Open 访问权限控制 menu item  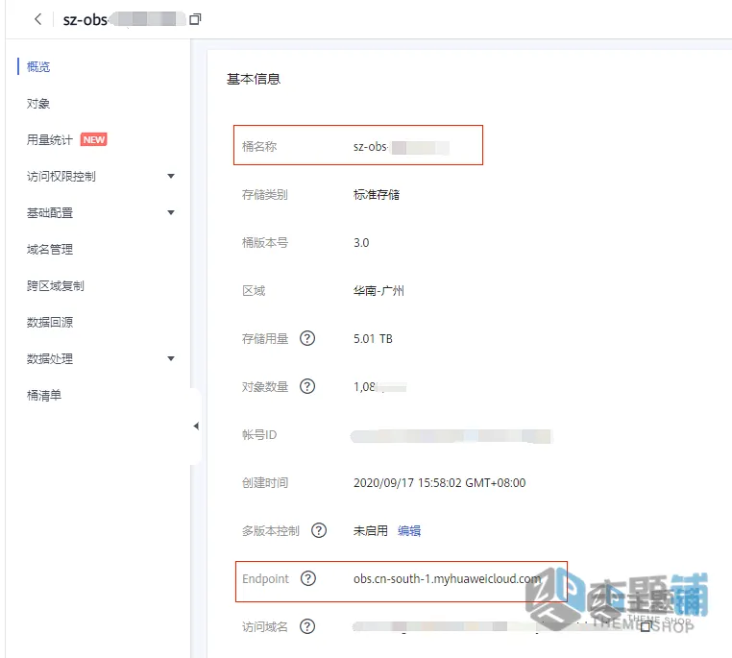point(61,177)
